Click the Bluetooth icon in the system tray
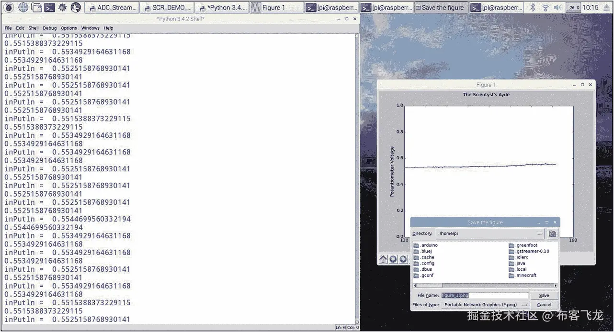The width and height of the screenshot is (614, 332). [x=532, y=7]
